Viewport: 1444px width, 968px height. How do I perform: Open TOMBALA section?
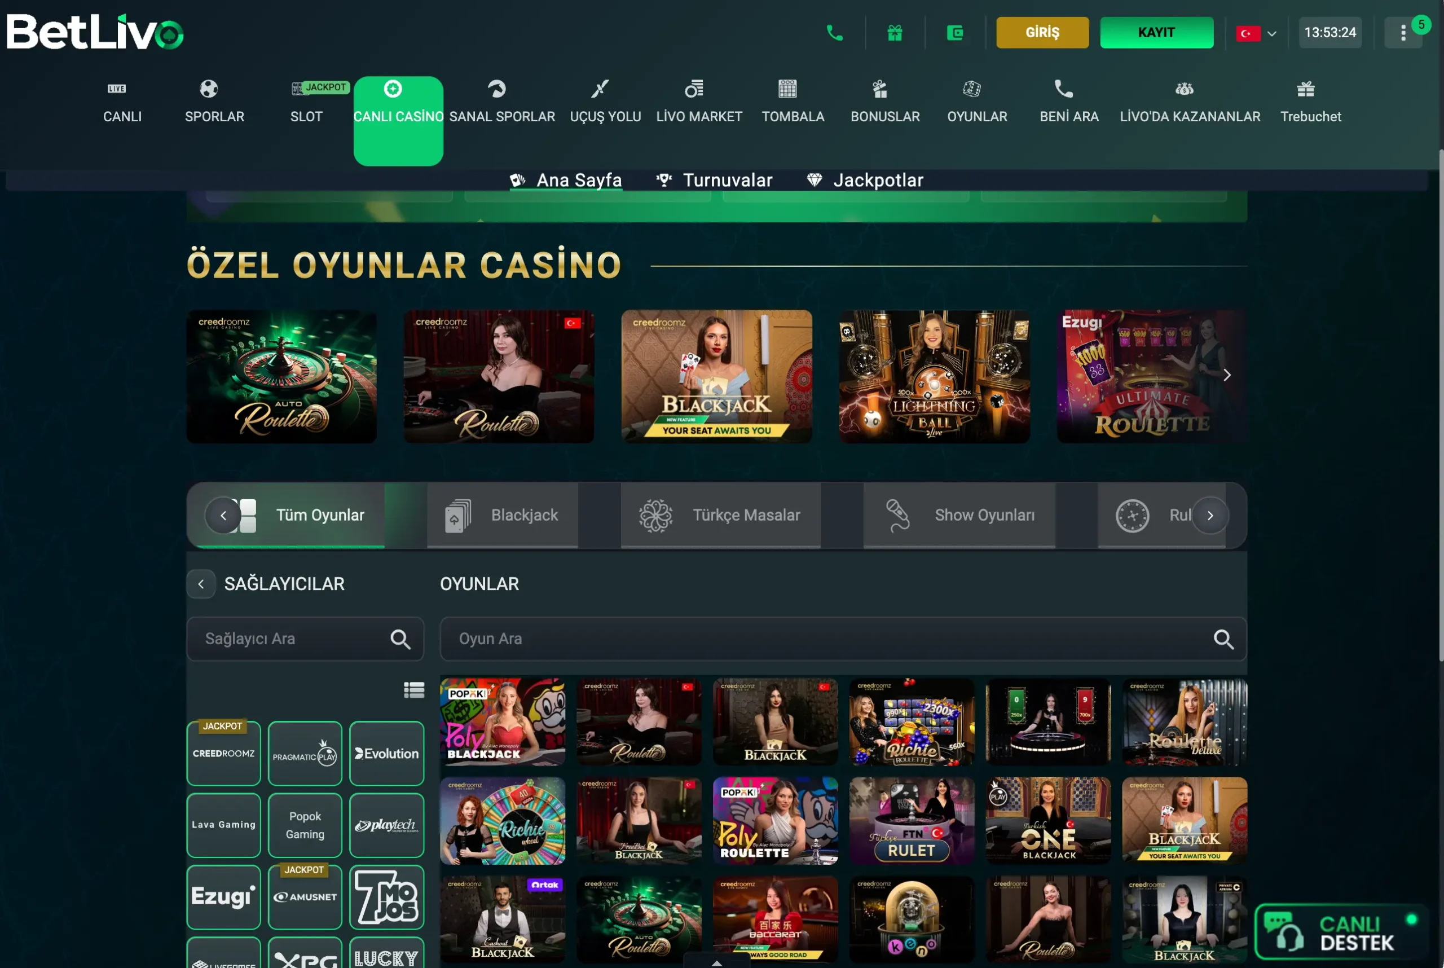click(x=793, y=103)
